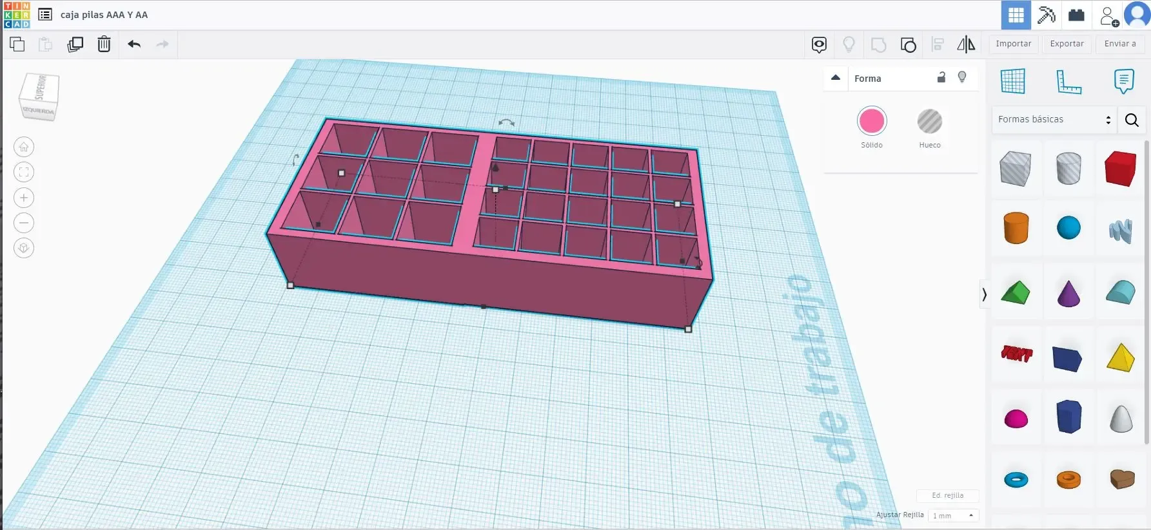Select the Ruler tool

click(1068, 82)
